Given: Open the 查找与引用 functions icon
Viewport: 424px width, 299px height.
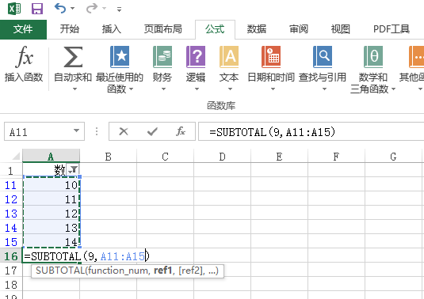Looking at the screenshot, I should pos(323,57).
